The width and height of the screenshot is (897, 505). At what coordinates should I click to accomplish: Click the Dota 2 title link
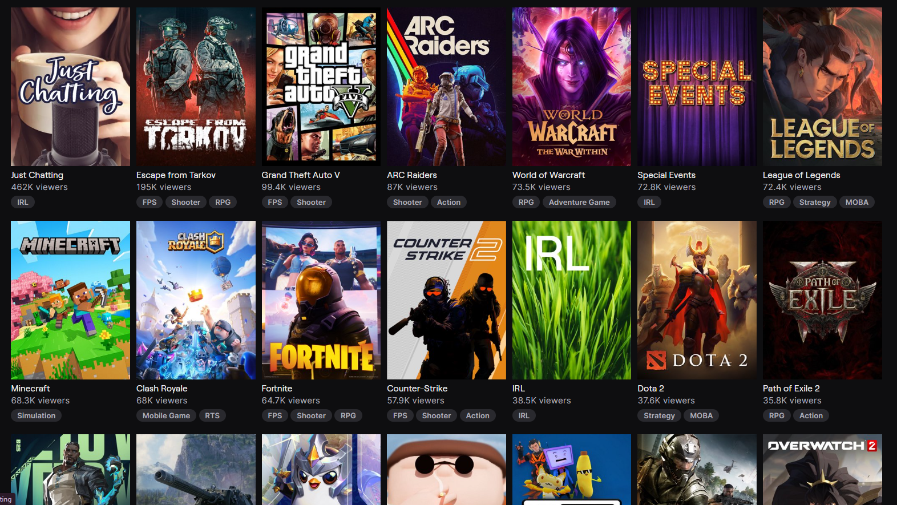tap(650, 389)
